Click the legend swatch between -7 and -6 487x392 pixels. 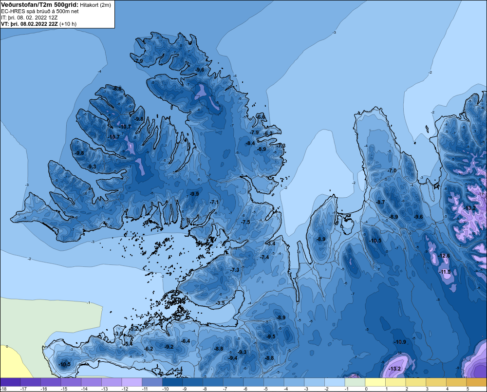pos(233,382)
